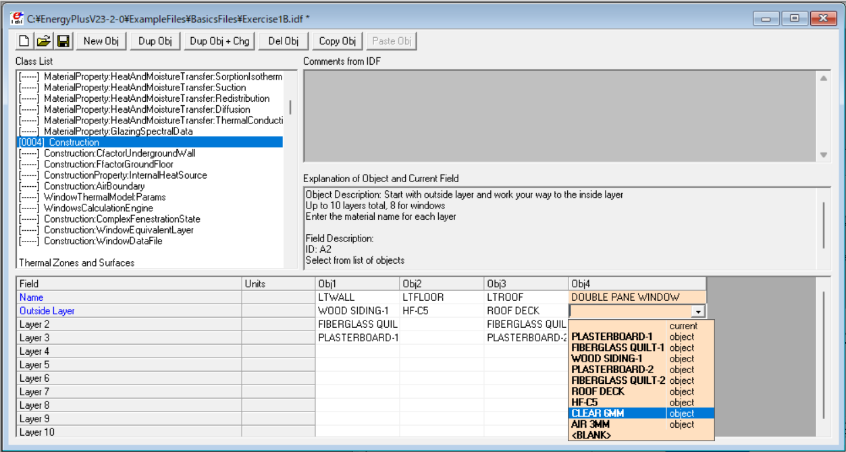The width and height of the screenshot is (846, 452).
Task: Click HF-C5 Outside Layer cell in Obj2
Action: tap(442, 311)
